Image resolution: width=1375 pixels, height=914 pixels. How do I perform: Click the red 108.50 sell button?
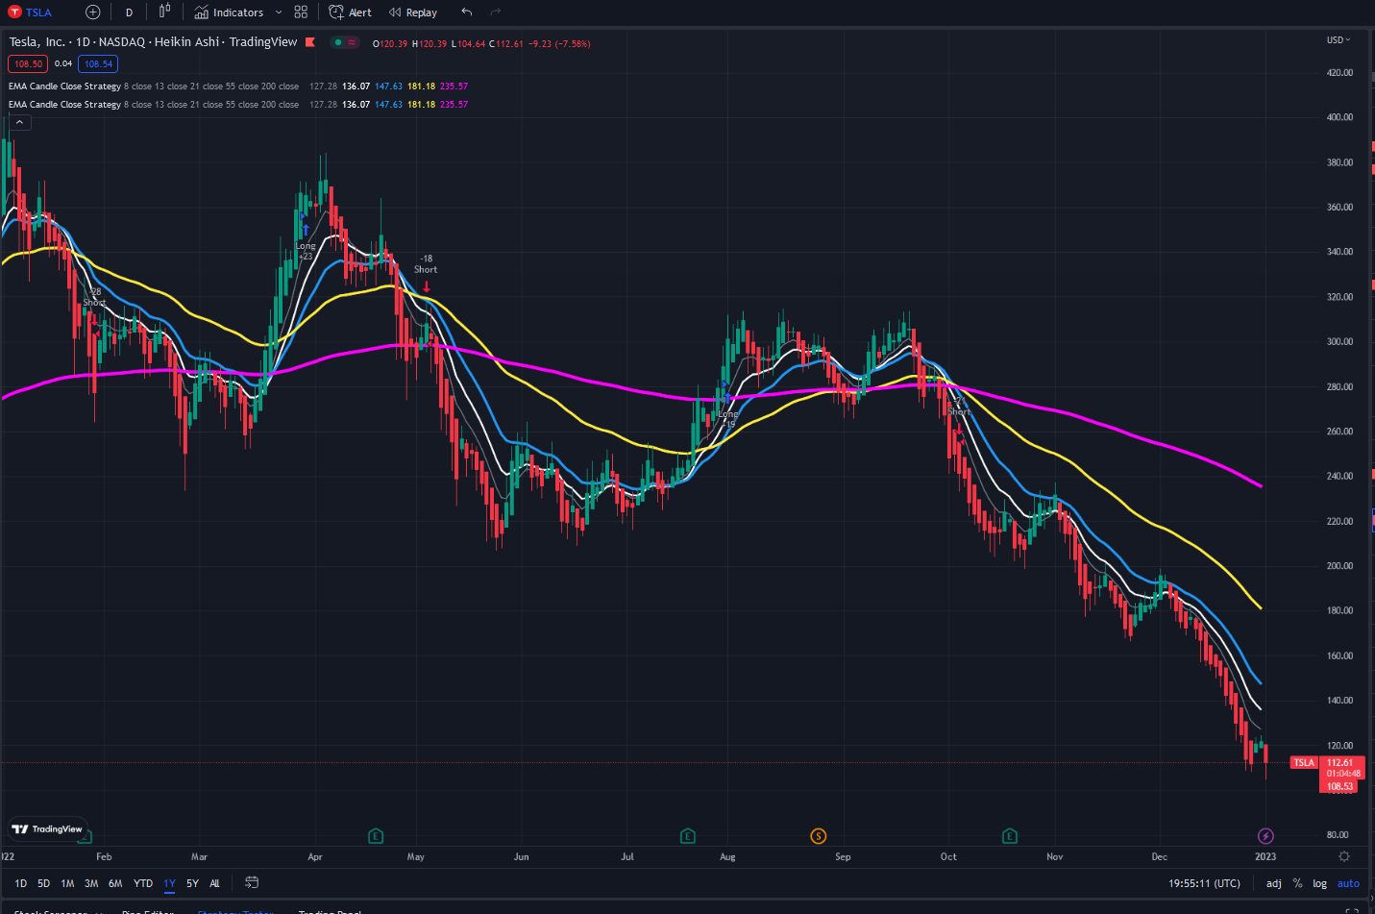[28, 64]
